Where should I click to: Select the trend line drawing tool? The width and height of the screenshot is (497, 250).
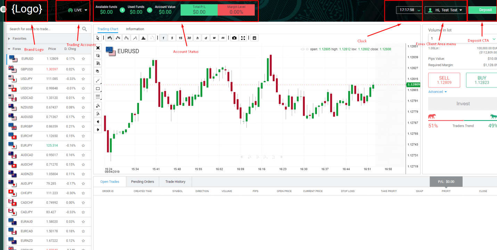(x=98, y=81)
